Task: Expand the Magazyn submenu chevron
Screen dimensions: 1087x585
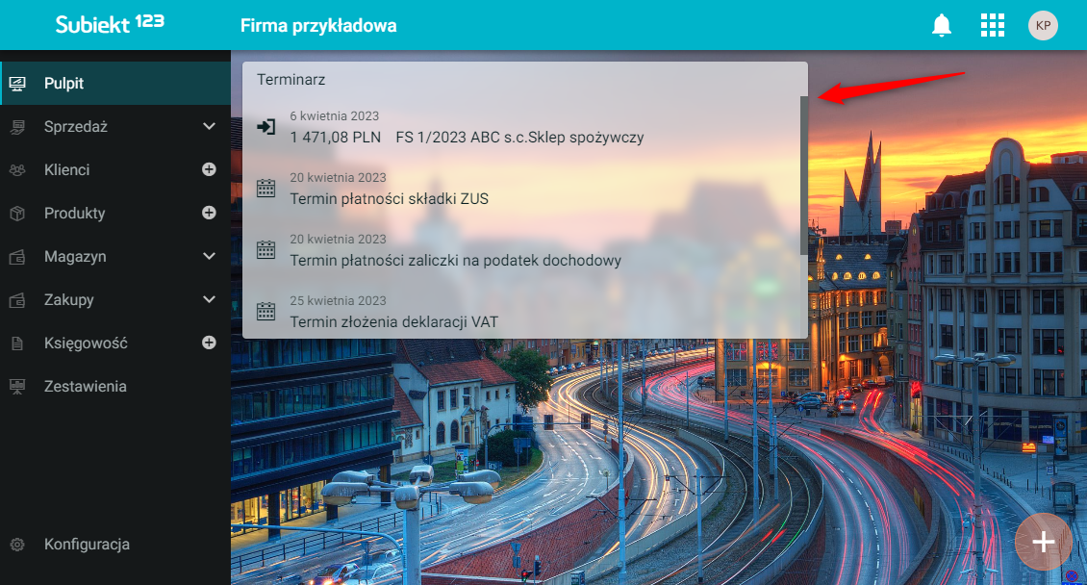Action: [210, 256]
